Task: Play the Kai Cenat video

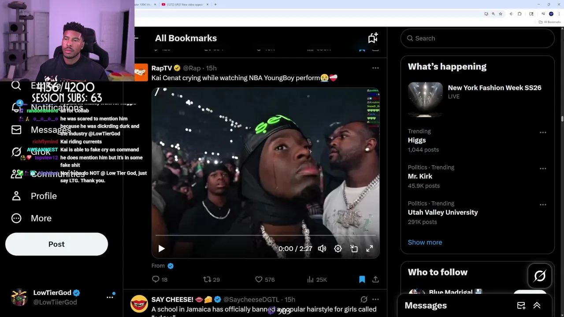Action: coord(161,249)
